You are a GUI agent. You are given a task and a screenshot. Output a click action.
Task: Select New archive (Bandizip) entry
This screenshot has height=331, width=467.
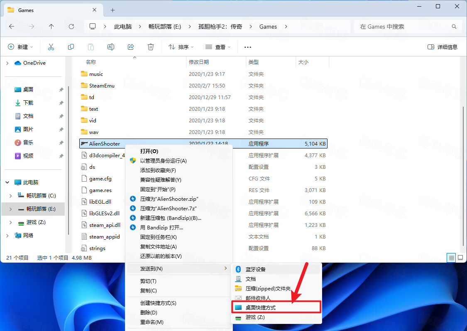178,218
